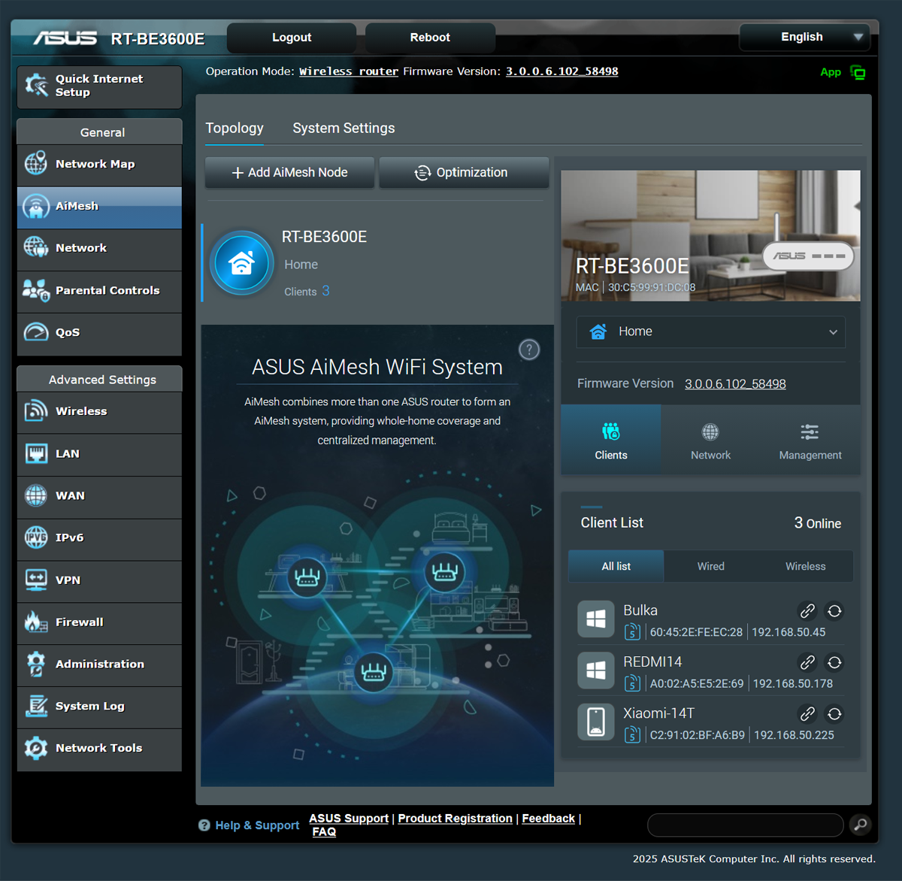Viewport: 902px width, 881px height.
Task: Open Administration page
Action: coord(99,665)
